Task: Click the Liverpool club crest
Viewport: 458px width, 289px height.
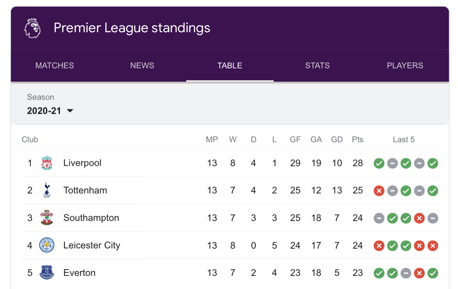Action: point(46,163)
